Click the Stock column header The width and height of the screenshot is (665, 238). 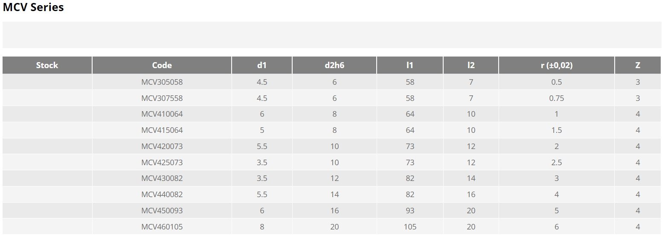(47, 65)
